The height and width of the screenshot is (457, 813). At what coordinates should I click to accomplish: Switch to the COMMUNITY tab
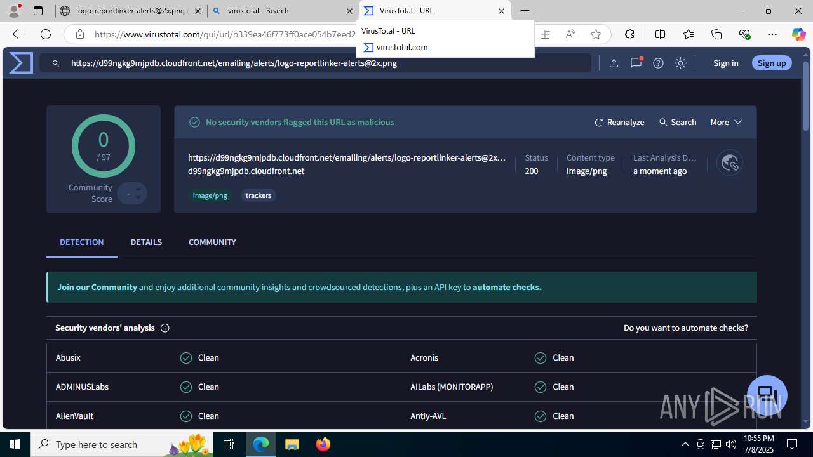pos(212,242)
